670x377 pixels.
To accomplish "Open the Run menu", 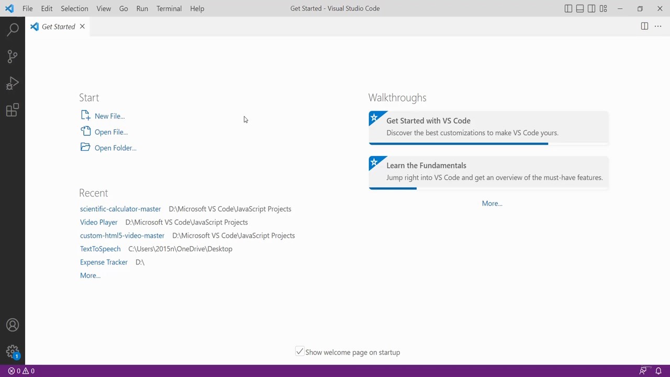I will click(x=142, y=8).
